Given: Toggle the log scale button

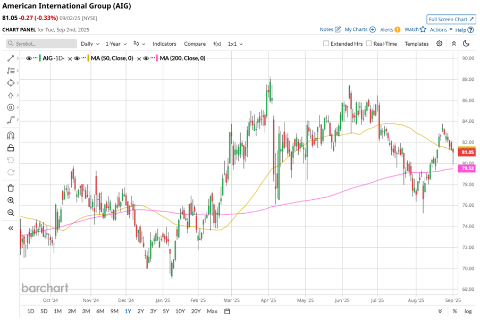Looking at the screenshot, I should coord(468,311).
